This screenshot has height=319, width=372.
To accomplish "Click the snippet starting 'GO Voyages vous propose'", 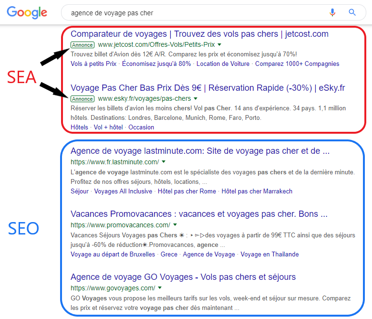I will coord(211,303).
